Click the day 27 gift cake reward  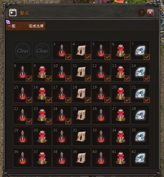120,115
